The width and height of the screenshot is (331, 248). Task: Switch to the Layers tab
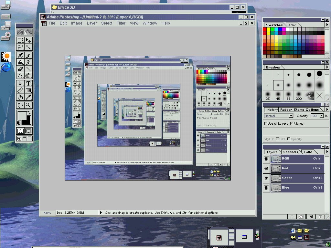[272, 152]
